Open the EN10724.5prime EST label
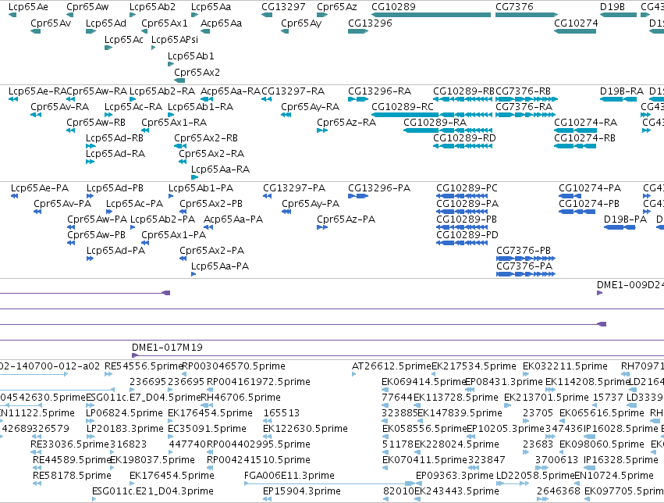This screenshot has width=664, height=503. [x=614, y=476]
